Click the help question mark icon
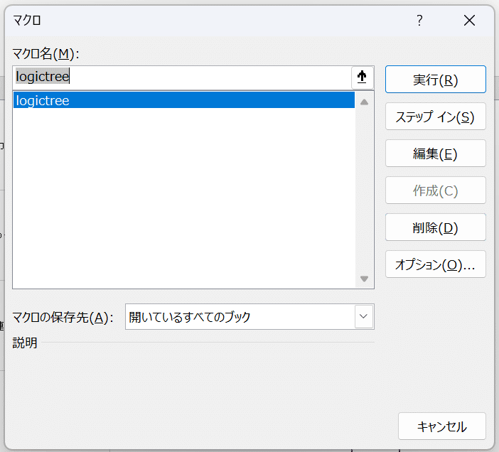The height and width of the screenshot is (452, 499). (419, 21)
